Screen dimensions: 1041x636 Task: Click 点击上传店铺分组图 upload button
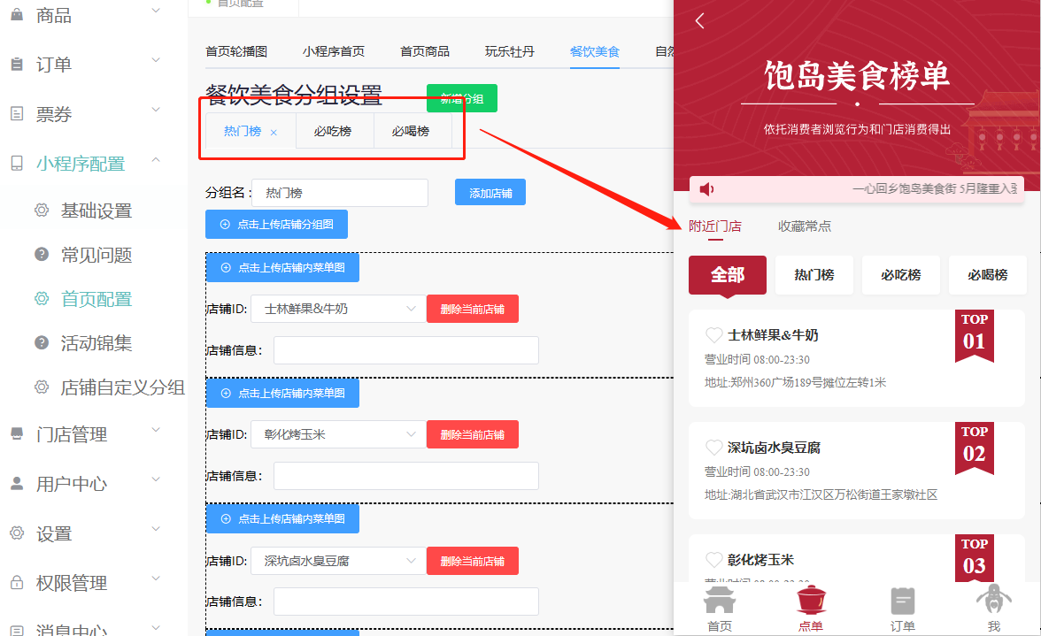point(276,225)
